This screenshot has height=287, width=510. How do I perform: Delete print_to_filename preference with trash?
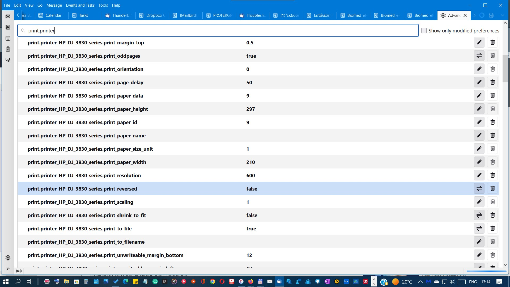click(492, 242)
